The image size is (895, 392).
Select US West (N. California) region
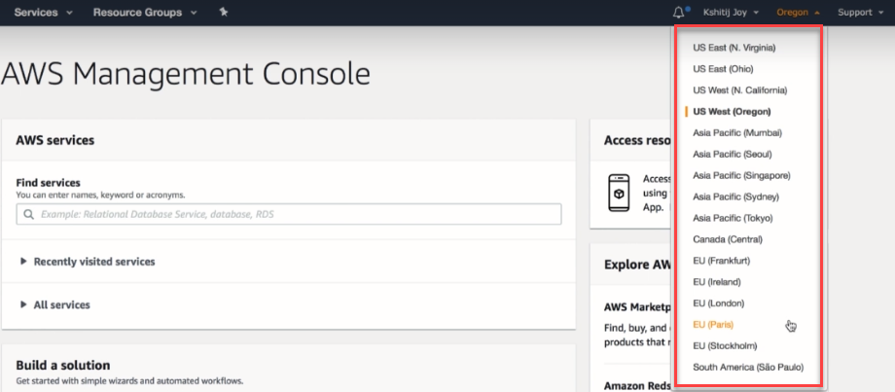tap(740, 90)
